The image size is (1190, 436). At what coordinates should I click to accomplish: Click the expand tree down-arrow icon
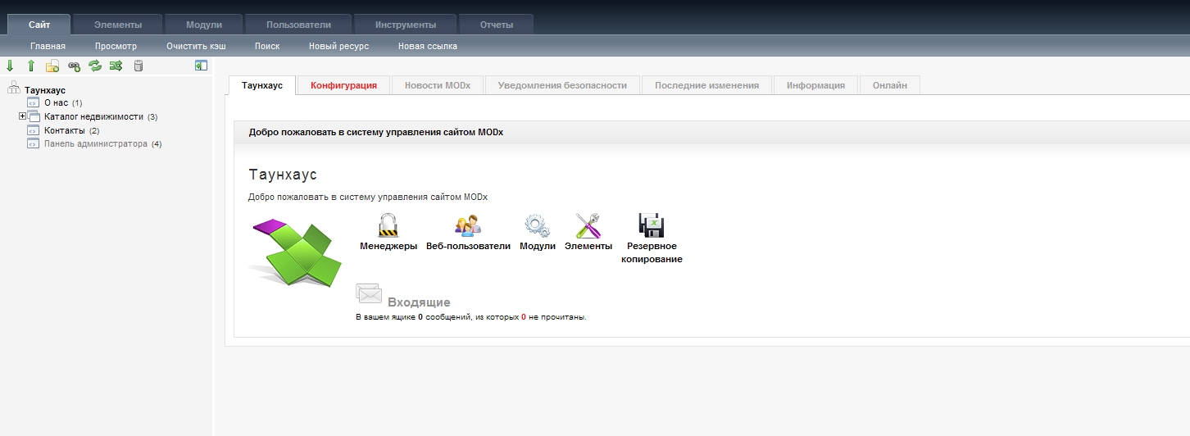point(10,66)
